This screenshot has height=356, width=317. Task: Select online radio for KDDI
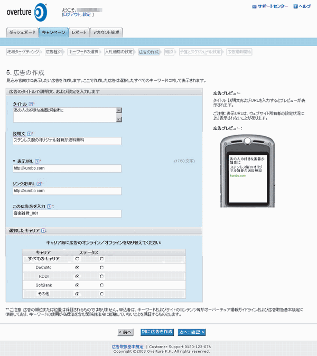pos(77,276)
